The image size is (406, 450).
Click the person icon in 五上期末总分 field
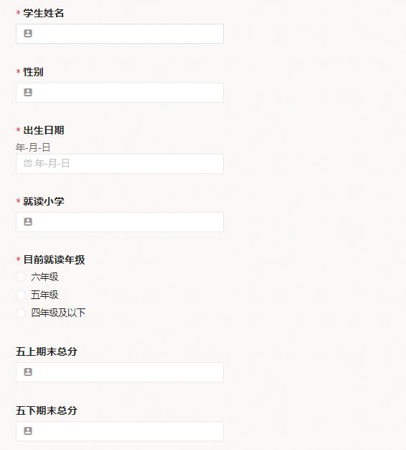pos(28,372)
